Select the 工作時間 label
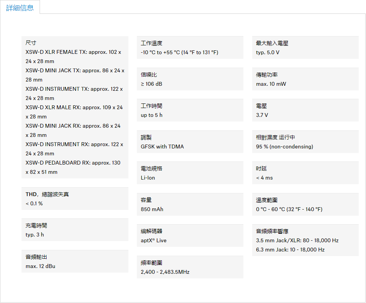 (x=151, y=106)
